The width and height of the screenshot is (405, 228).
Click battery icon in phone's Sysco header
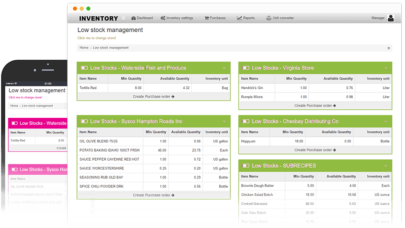click(15, 170)
